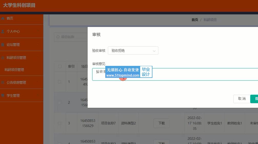Screen dimensions: 258x144
Task: Click 教师姓名1 cell in row 3
Action: point(234,123)
